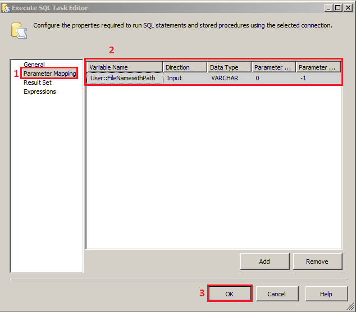Click the Variable Name column header
This screenshot has width=356, height=312.
125,67
